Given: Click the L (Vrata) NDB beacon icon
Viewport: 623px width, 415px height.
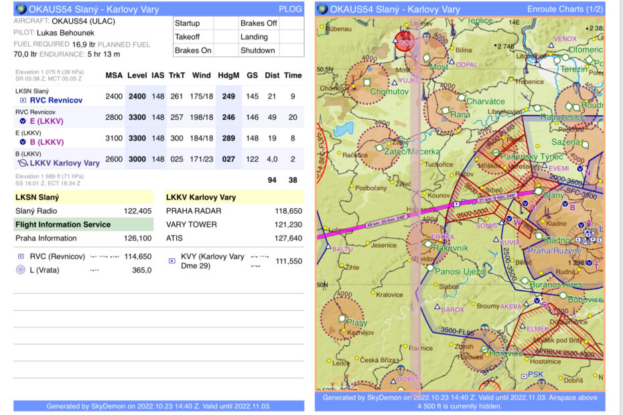Looking at the screenshot, I should coord(21,270).
